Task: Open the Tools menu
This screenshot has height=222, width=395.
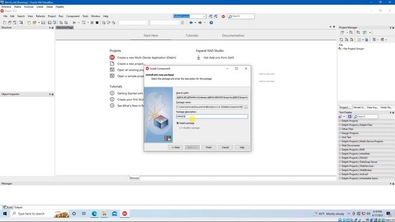Action: [85, 16]
